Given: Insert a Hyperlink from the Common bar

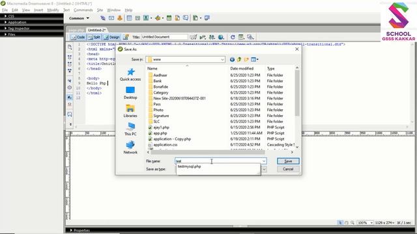Looking at the screenshot, I should click(103, 18).
